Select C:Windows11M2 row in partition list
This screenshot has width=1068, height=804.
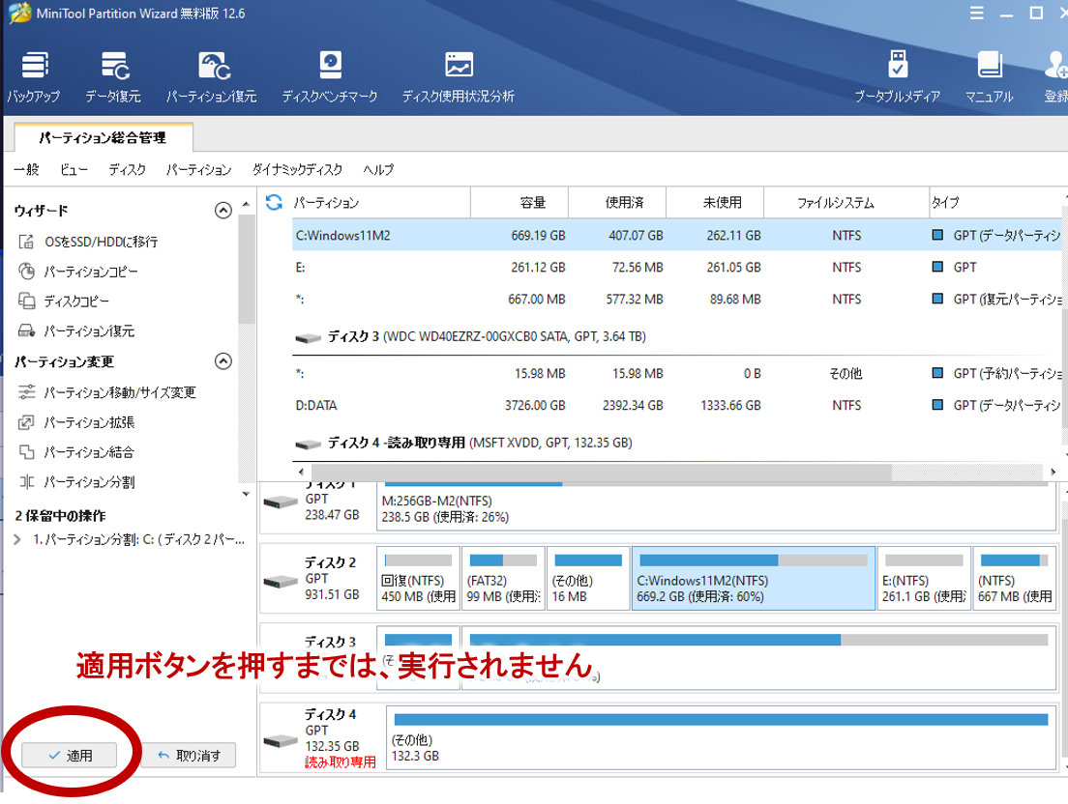point(676,236)
